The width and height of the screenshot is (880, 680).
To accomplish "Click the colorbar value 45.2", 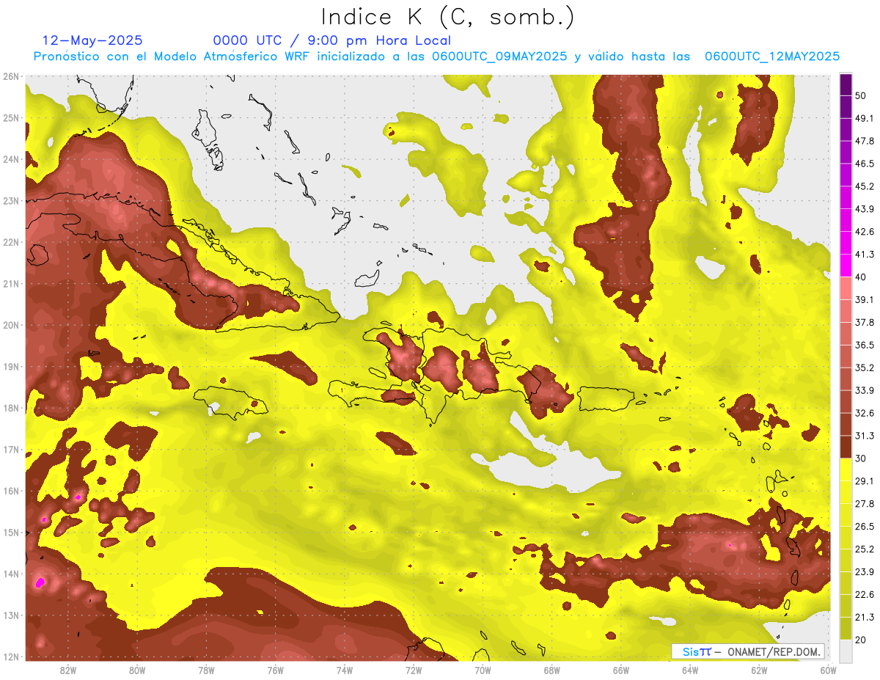I will 865,186.
